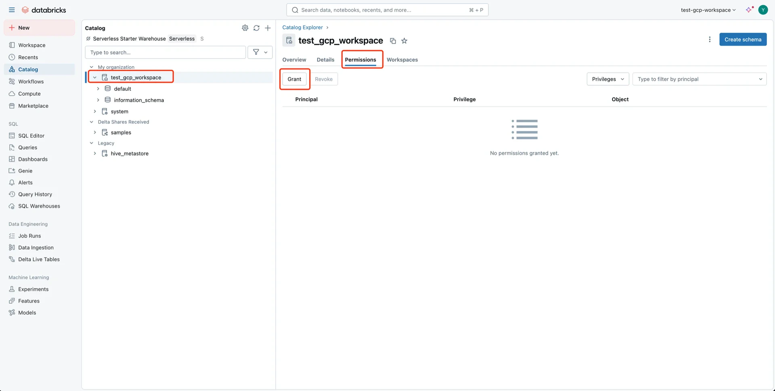The height and width of the screenshot is (391, 775).
Task: Copy the test_gcp_workspace catalog name
Action: click(x=393, y=41)
